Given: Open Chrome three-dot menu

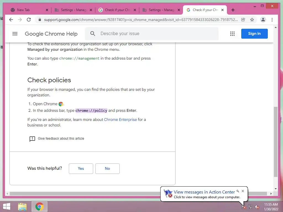Looking at the screenshot, I should [272, 20].
